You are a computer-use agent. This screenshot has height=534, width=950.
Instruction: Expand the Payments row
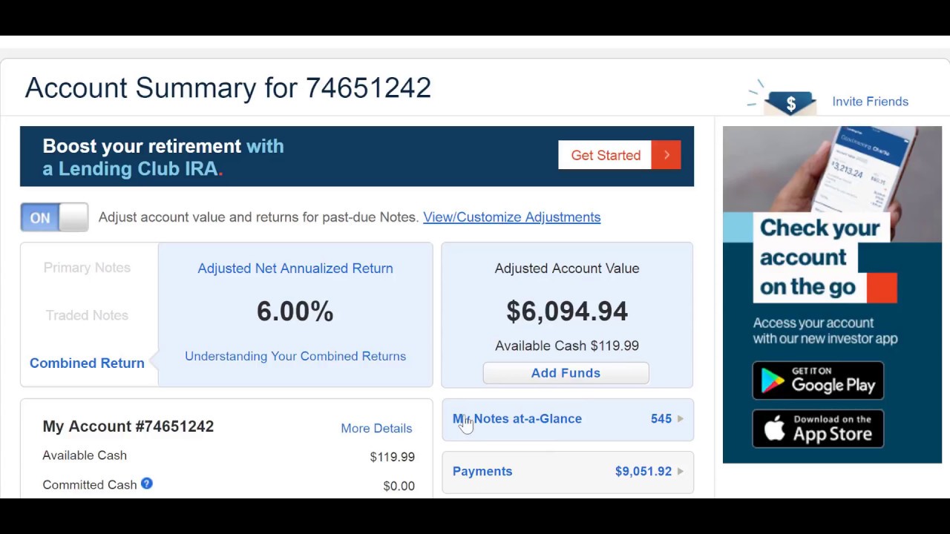[568, 472]
